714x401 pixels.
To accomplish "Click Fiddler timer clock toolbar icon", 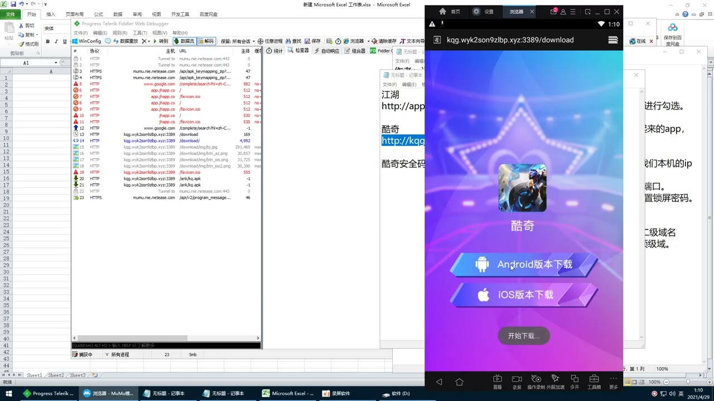I will click(338, 41).
